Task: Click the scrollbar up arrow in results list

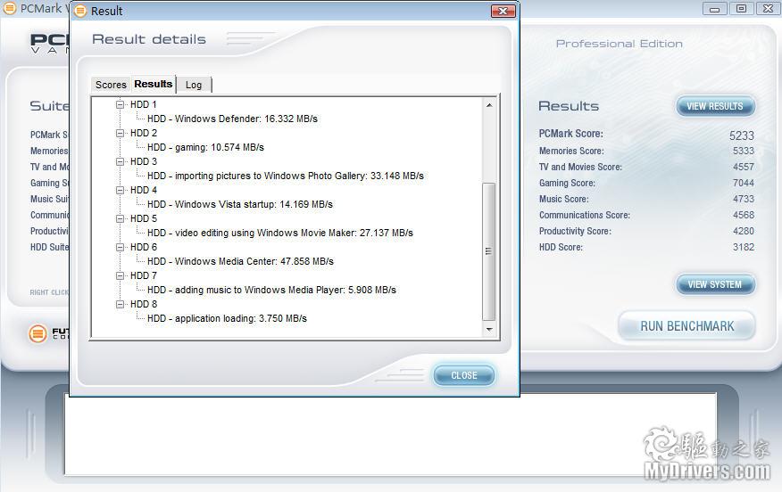Action: [488, 105]
